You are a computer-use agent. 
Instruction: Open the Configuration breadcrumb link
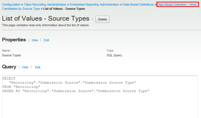click(x=11, y=5)
